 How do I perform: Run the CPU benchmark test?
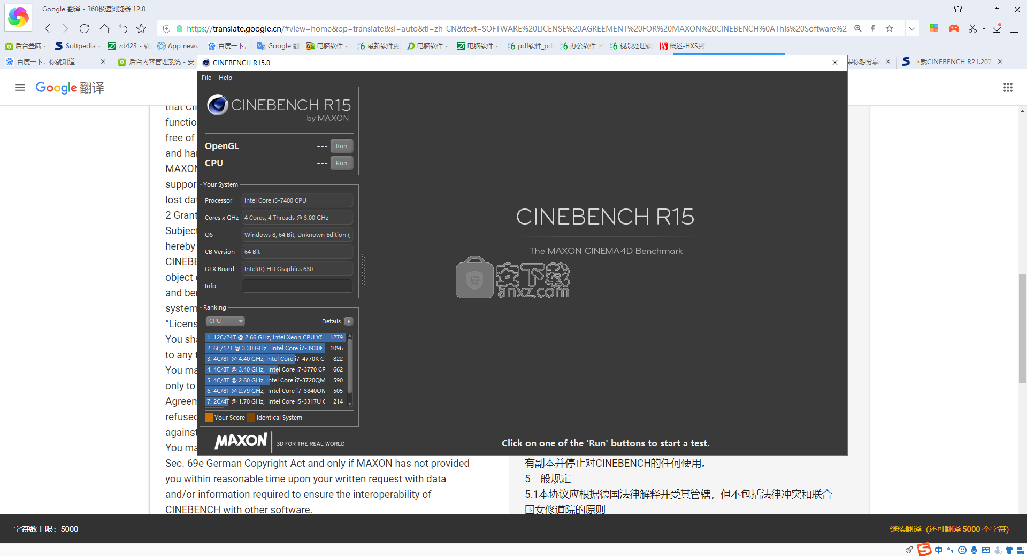pyautogui.click(x=341, y=163)
